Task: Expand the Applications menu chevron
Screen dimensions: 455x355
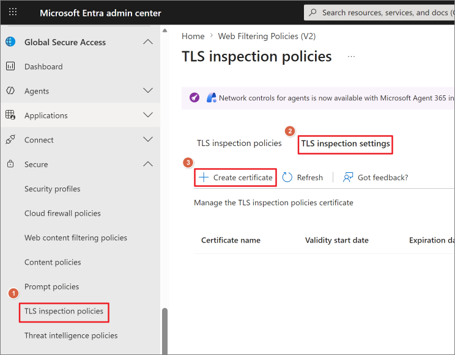Action: (x=148, y=115)
